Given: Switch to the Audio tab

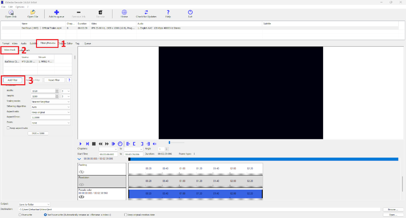Looking at the screenshot, I should [24, 43].
